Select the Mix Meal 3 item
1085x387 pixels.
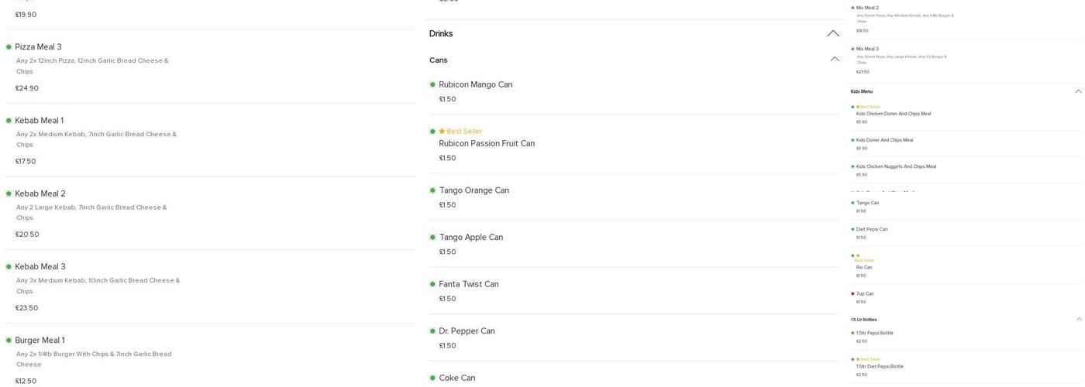point(867,49)
